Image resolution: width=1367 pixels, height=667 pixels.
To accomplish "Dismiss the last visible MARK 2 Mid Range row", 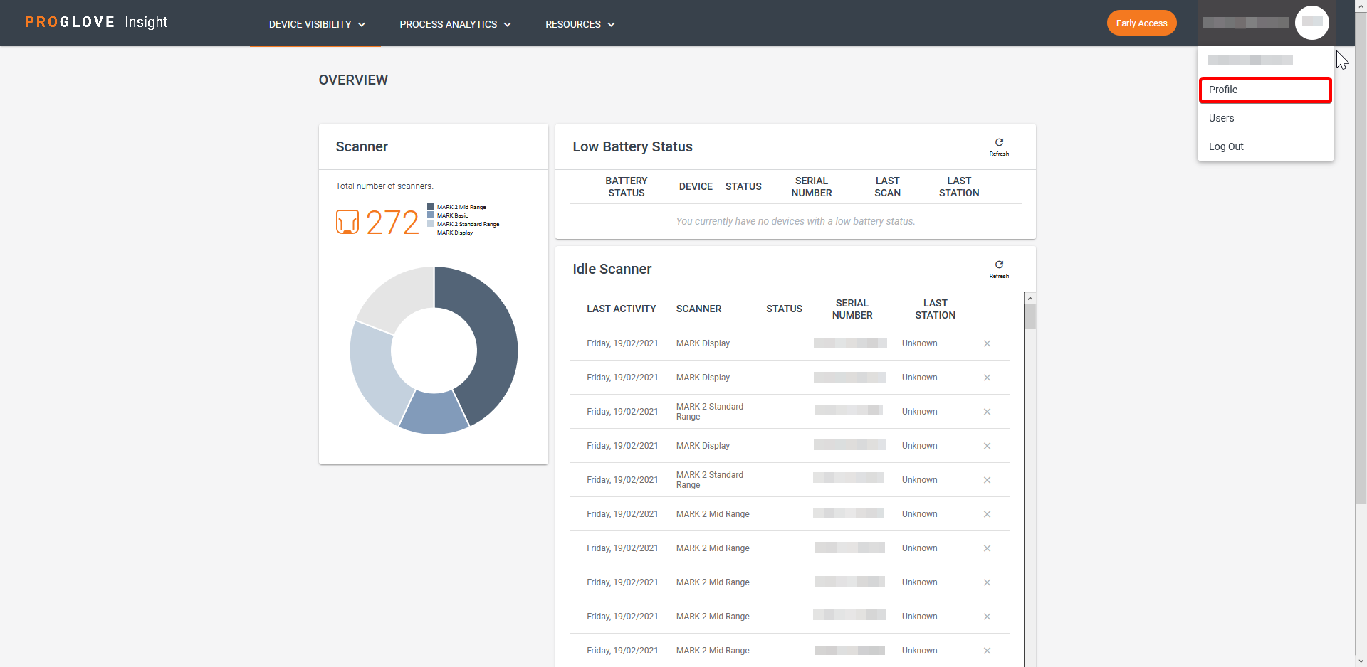I will tap(987, 651).
